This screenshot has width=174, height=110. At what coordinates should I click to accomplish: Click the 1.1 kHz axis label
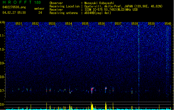pos(2,36)
